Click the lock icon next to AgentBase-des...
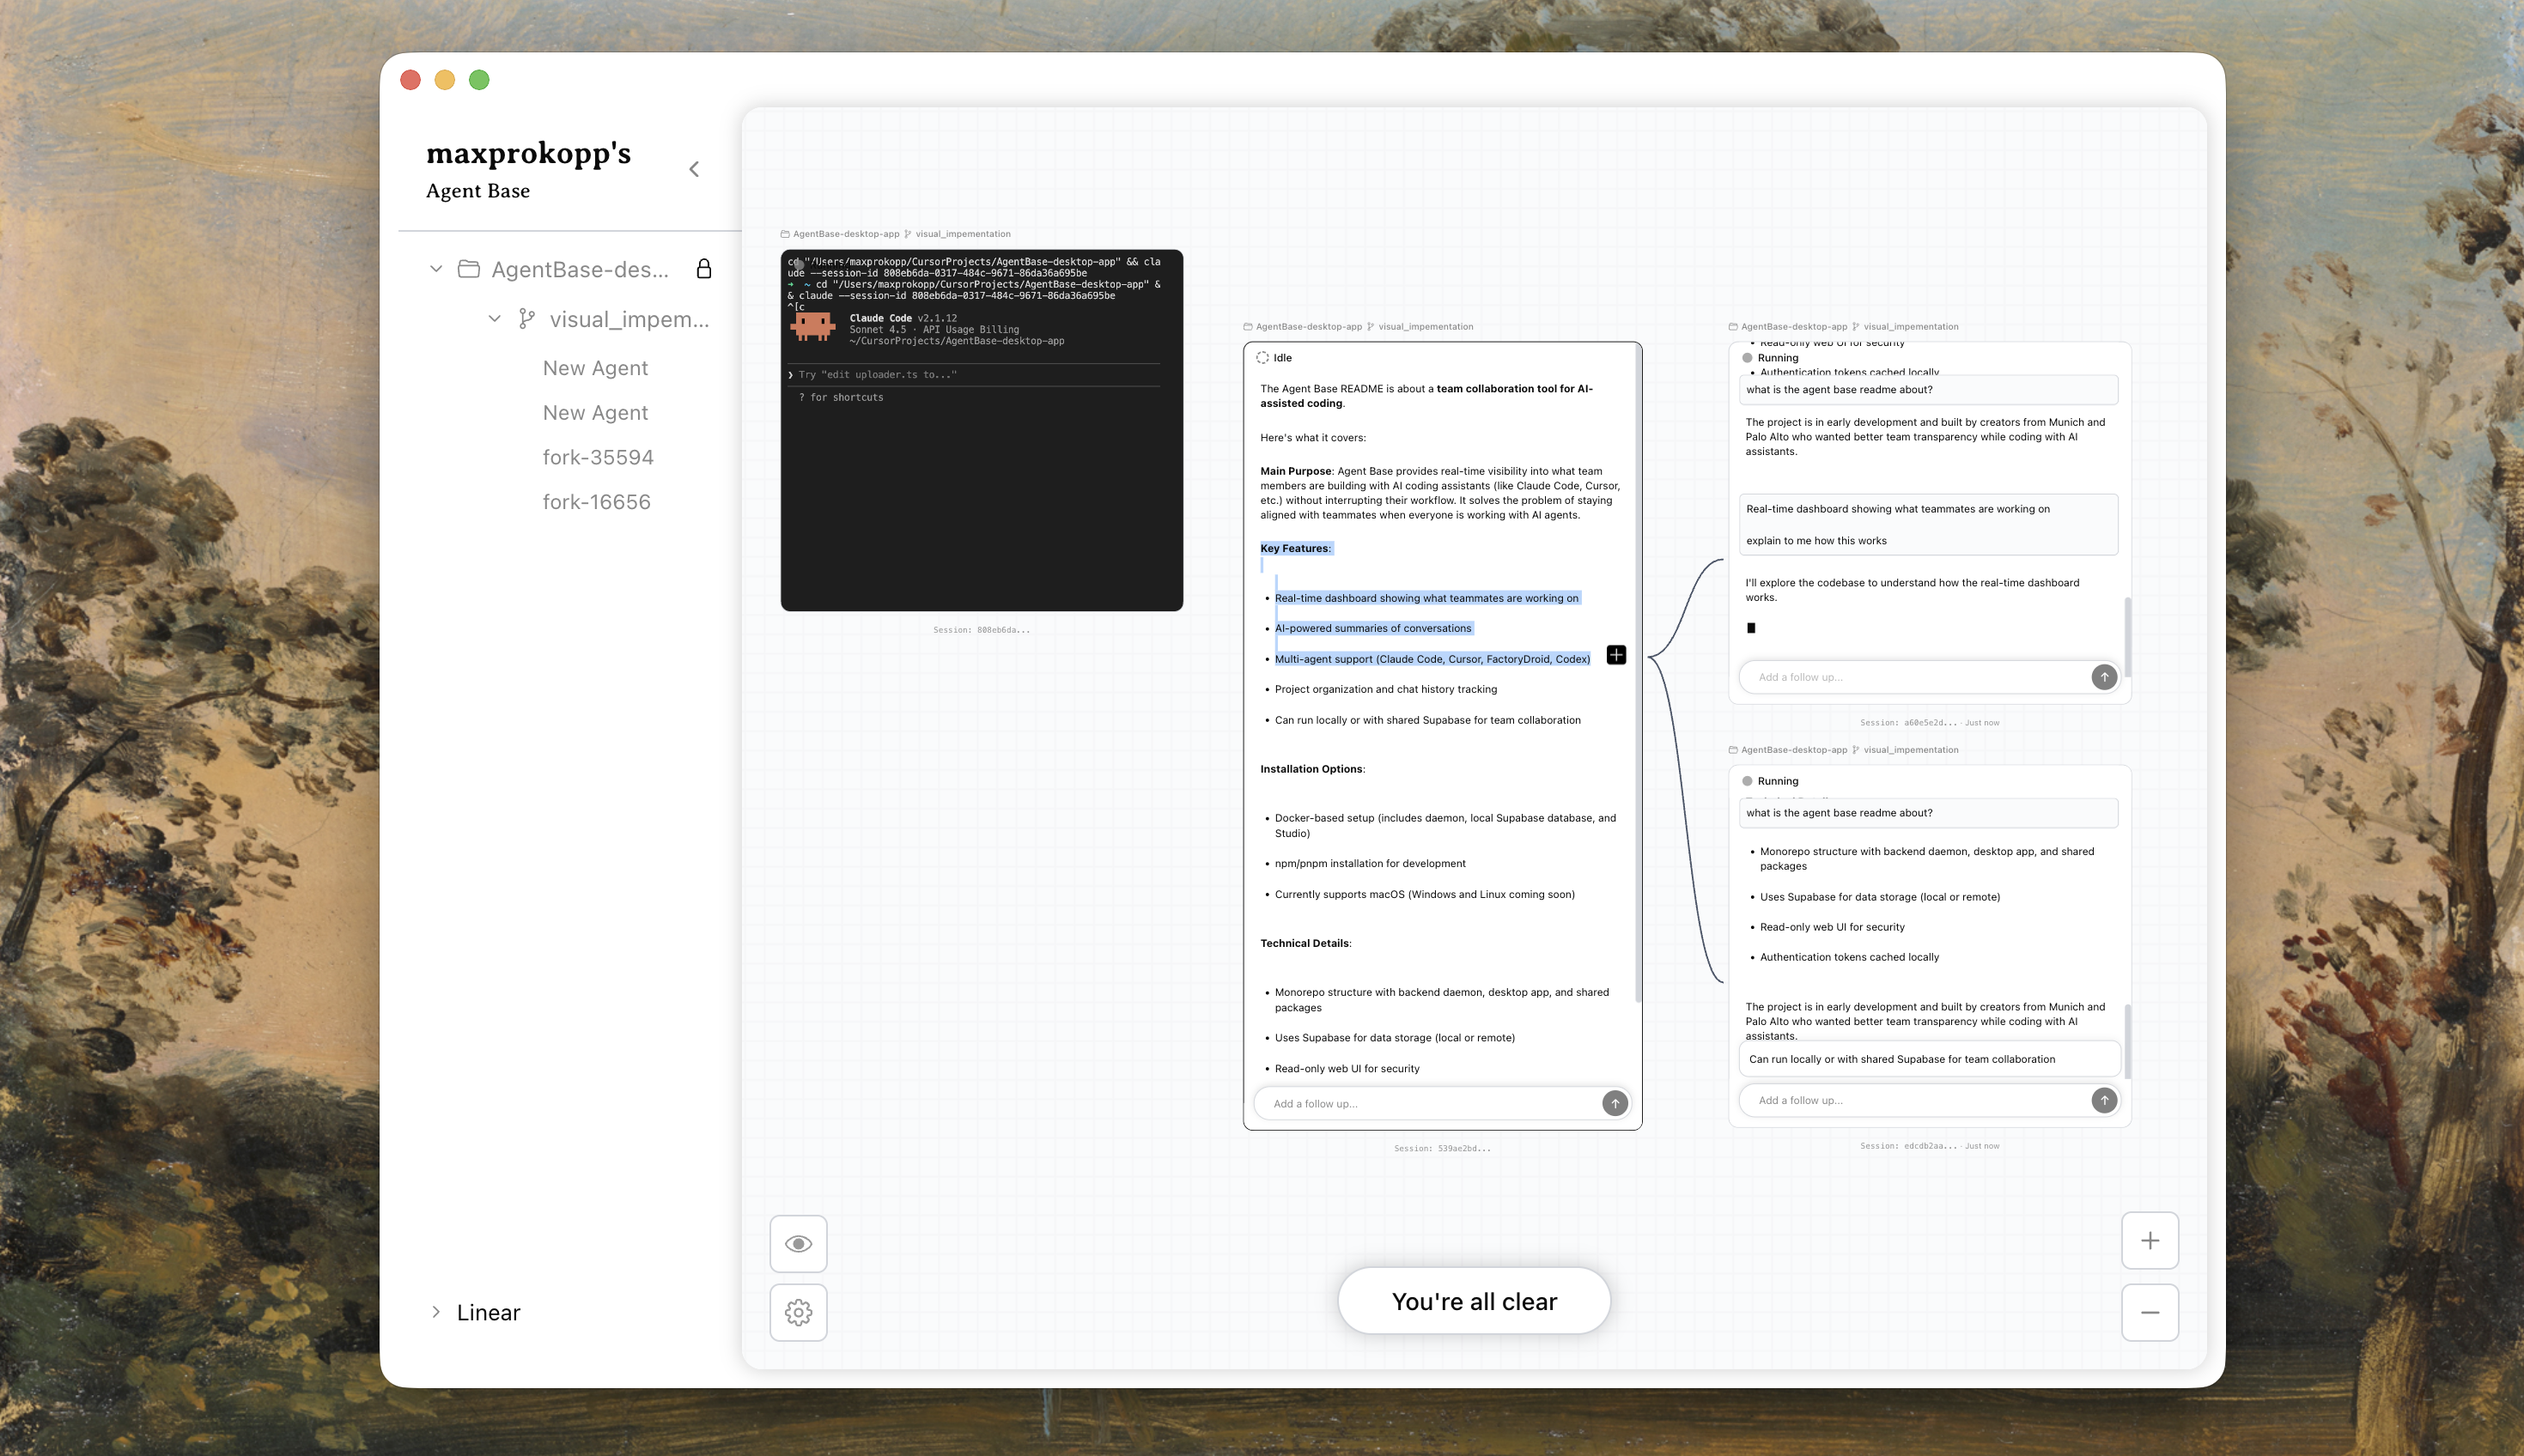Viewport: 2524px width, 1456px height. point(703,268)
